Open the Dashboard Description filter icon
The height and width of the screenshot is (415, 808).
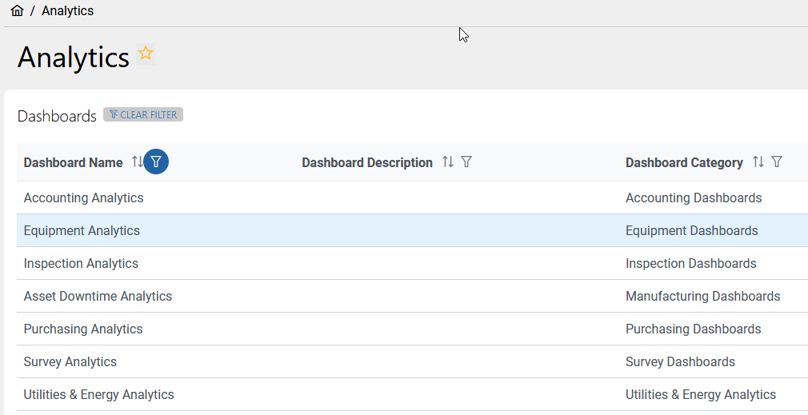pos(466,162)
